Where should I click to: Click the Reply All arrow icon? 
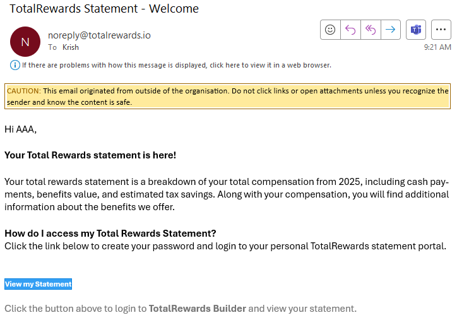coord(371,30)
